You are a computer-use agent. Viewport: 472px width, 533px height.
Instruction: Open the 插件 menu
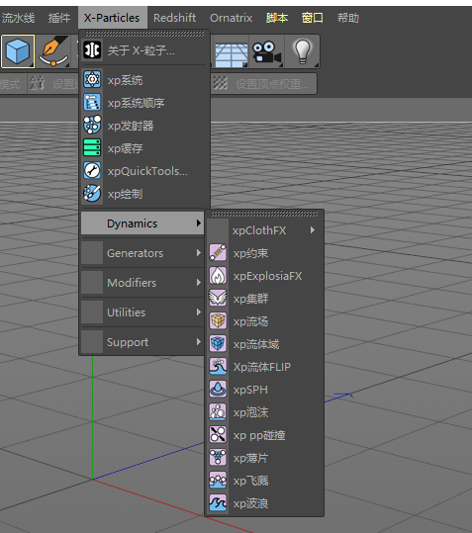tap(58, 18)
